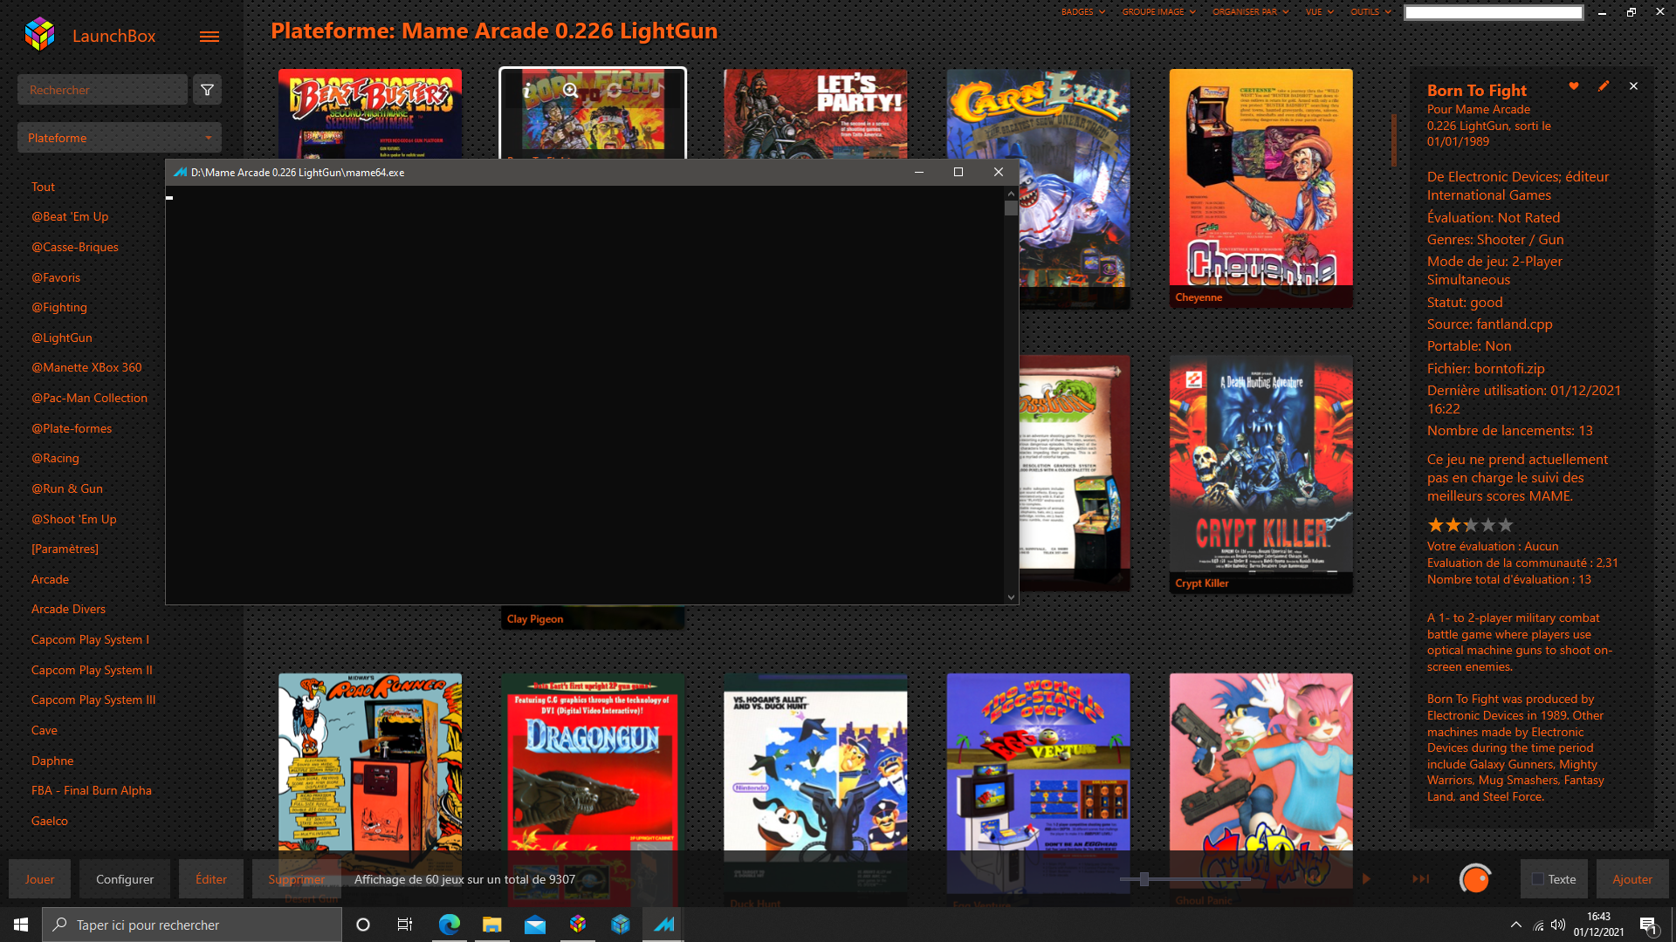Select the Beast Busters game cover

[370, 113]
